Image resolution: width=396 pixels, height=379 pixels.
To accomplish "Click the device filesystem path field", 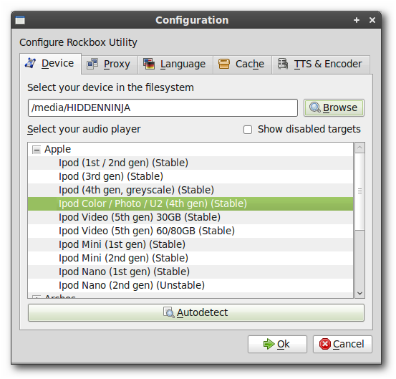I will pyautogui.click(x=163, y=108).
